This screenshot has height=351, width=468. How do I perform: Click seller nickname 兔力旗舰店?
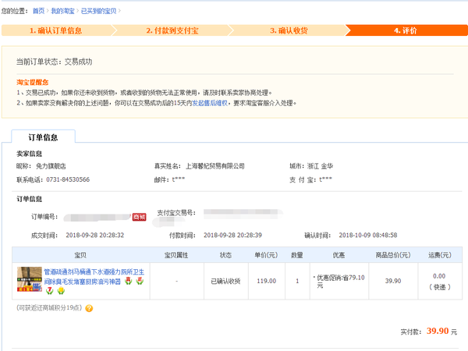[51, 166]
